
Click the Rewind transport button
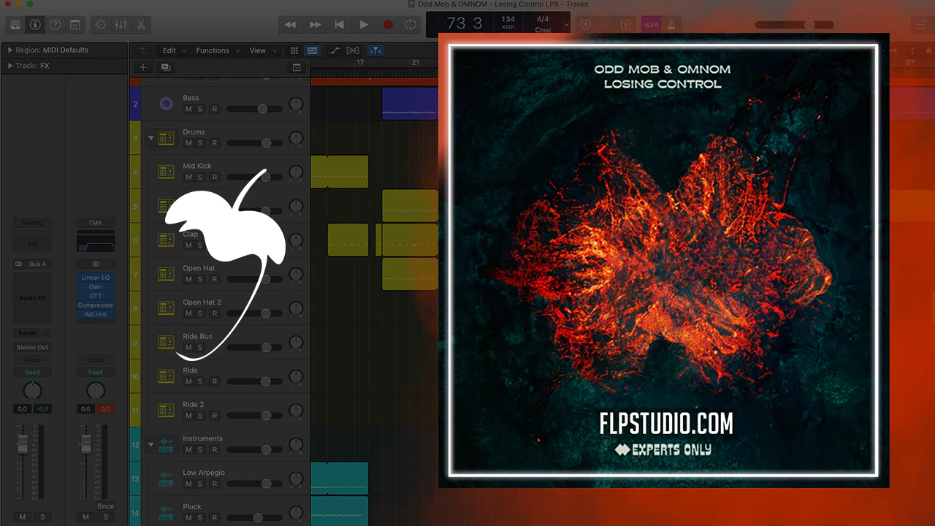coord(290,25)
